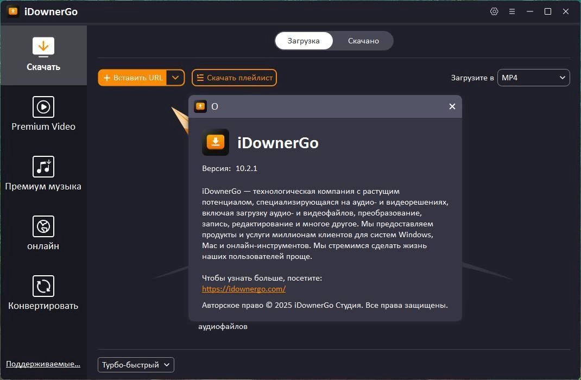Open Турбо-быстрый speed dropdown
Viewport: 581px width, 380px height.
point(136,365)
